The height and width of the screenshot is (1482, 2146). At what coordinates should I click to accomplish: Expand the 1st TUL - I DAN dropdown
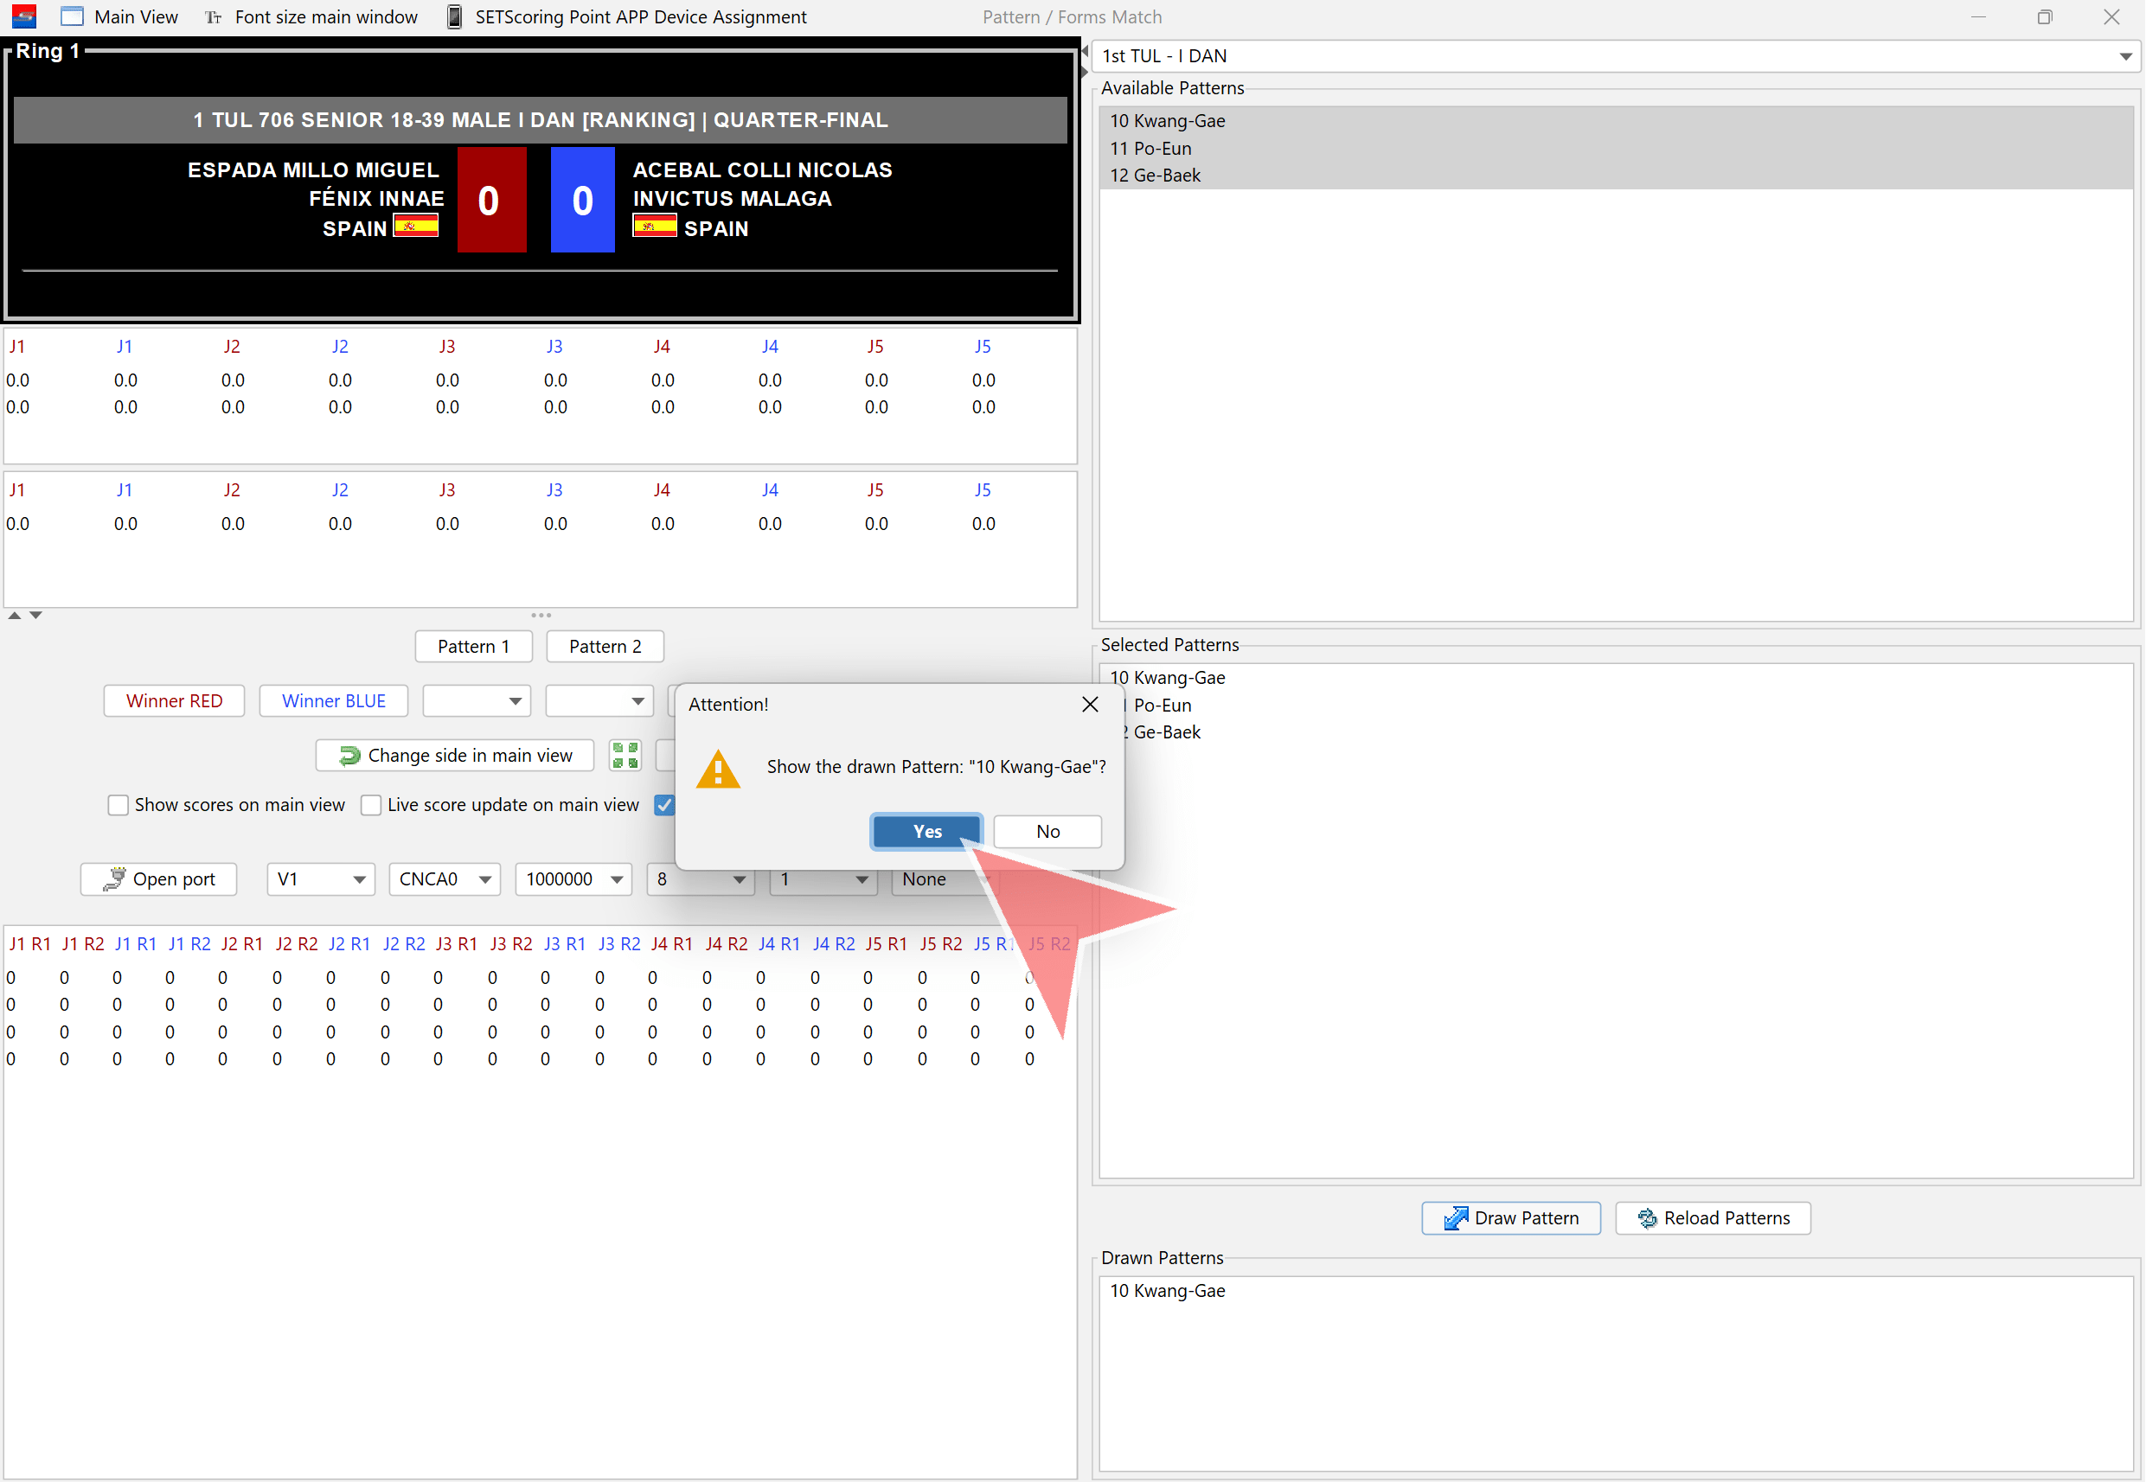click(x=2124, y=57)
